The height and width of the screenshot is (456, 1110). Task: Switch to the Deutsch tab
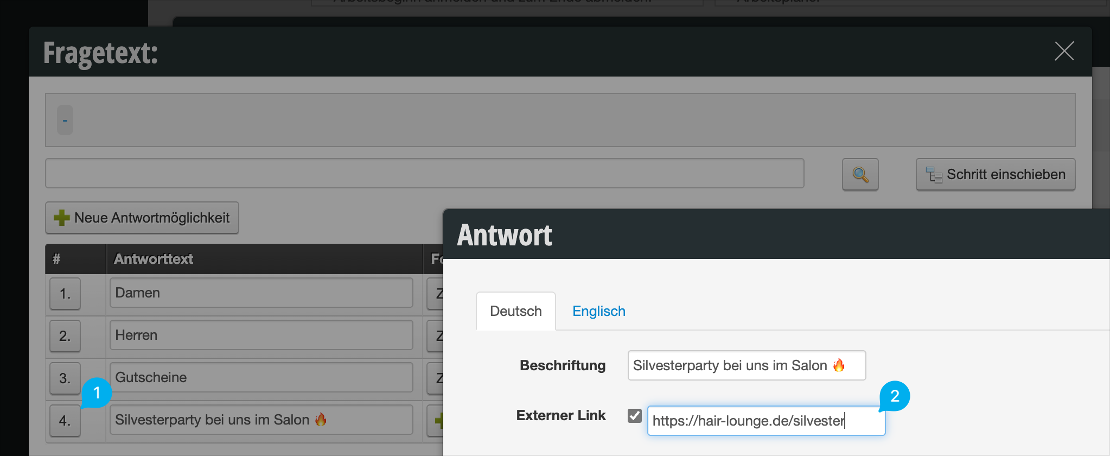[515, 311]
